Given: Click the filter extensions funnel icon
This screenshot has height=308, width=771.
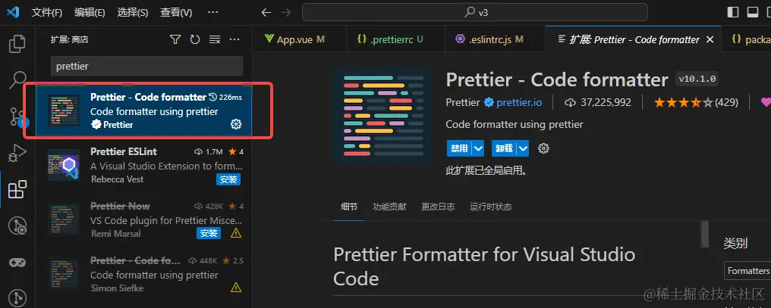Looking at the screenshot, I should coord(175,39).
